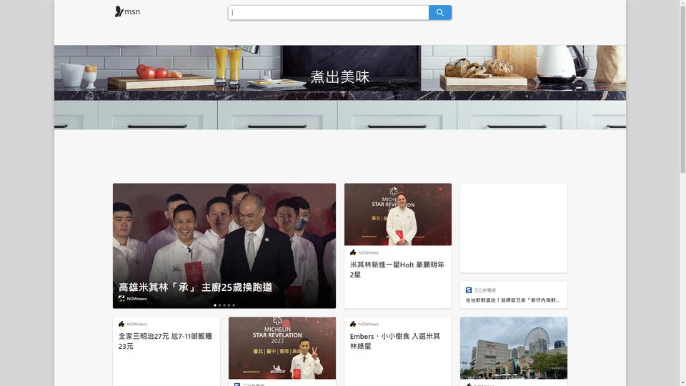Click the msn butterfly logo
686x386 pixels.
tap(127, 12)
